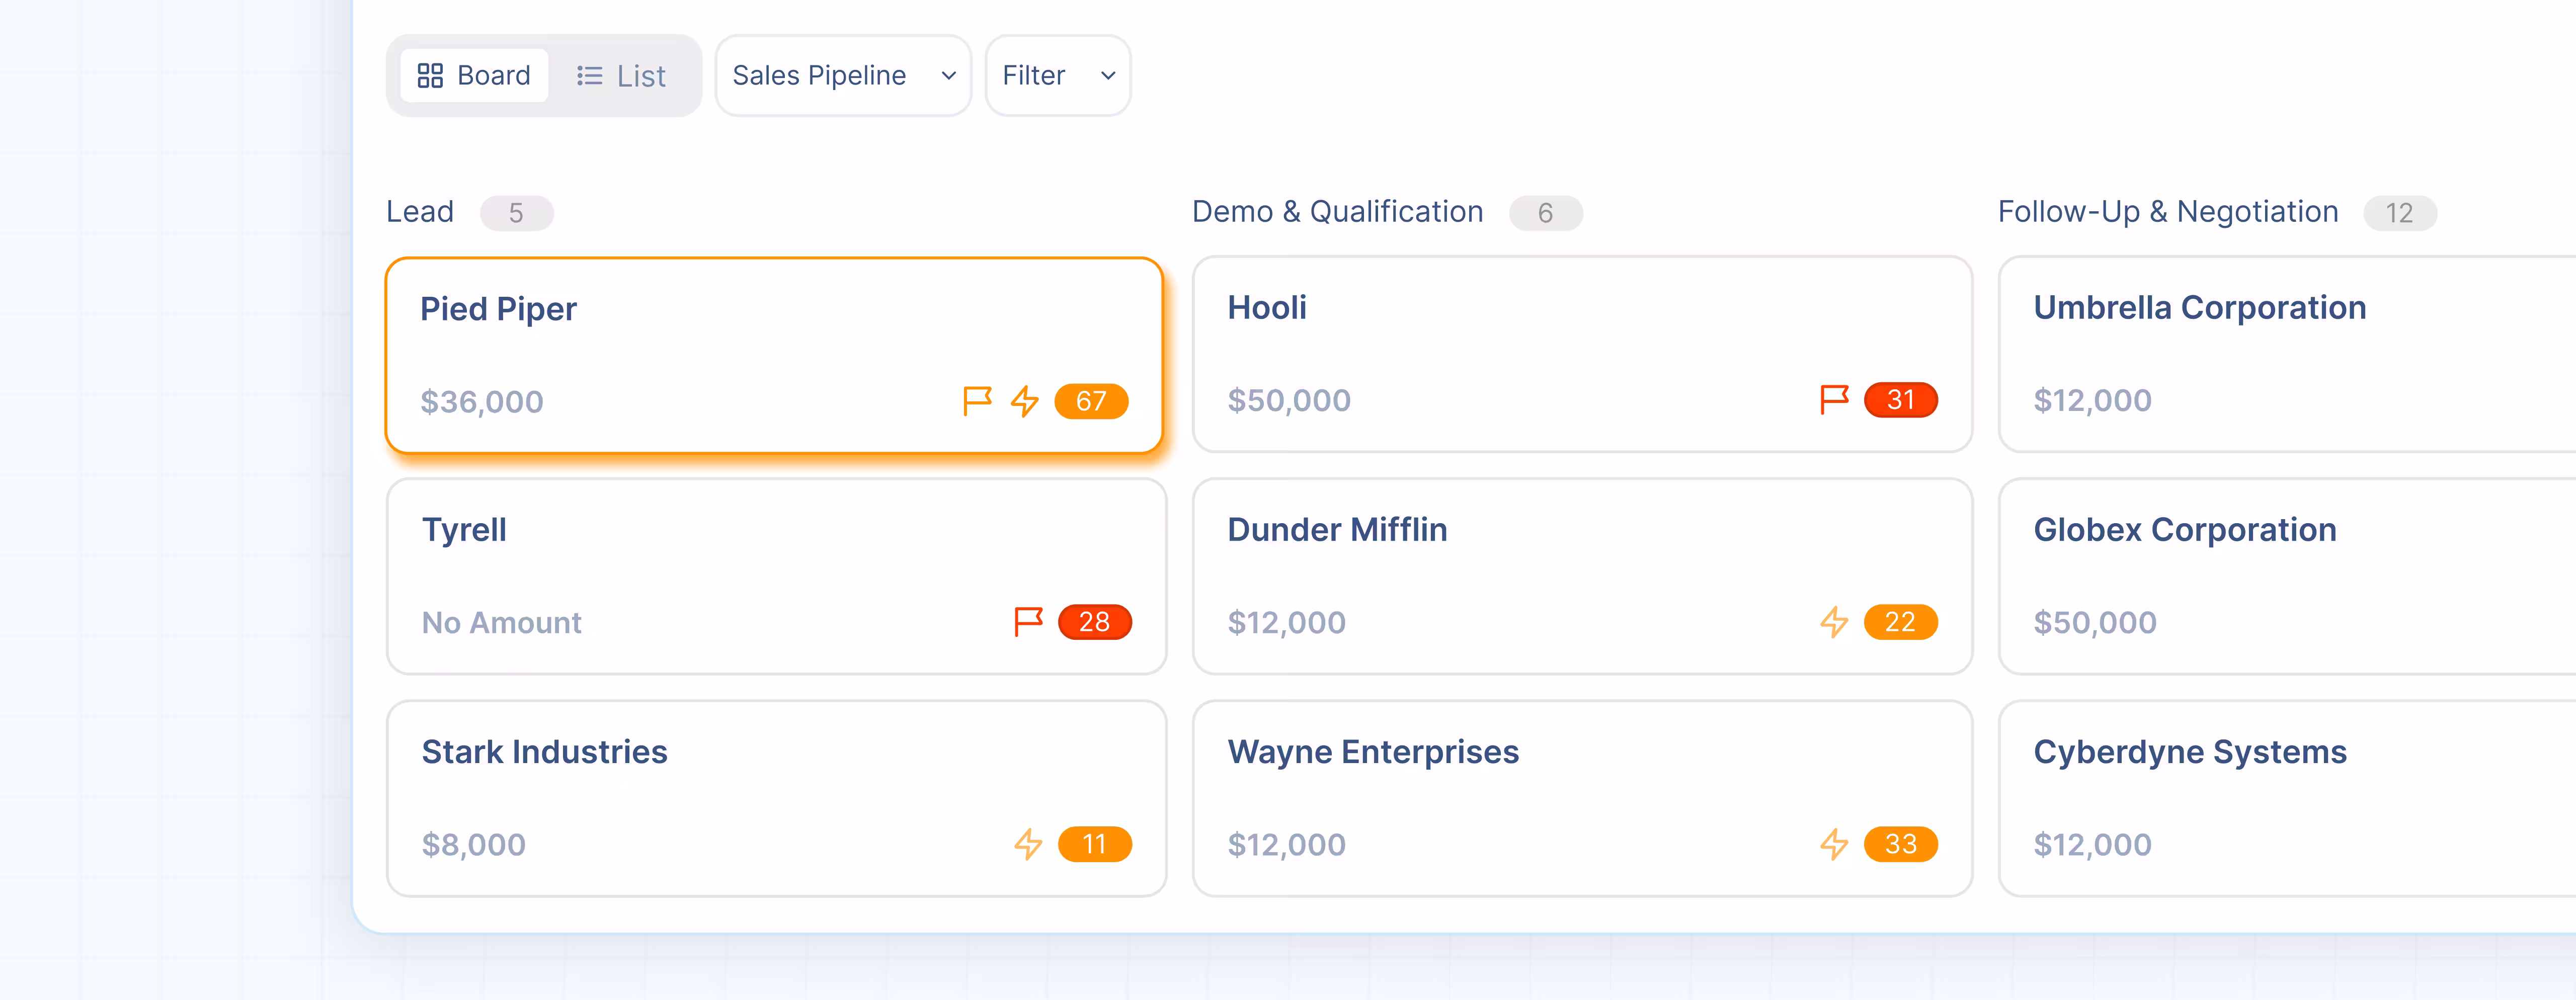Click the $50,000 amount on Hooli
Screen dimensions: 2576x1000
click(1289, 401)
